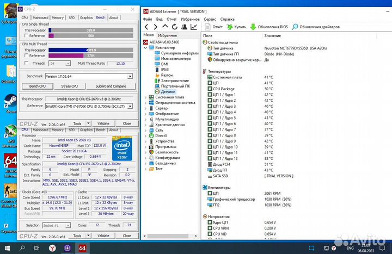Screen dimensions: 392x254
Task: Tick Reference checkbox under CPU Multi Thread
Action: (26, 55)
